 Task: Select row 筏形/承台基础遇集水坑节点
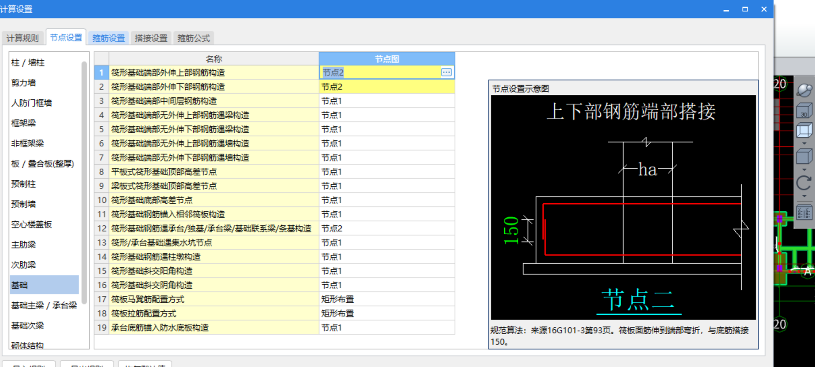point(214,242)
